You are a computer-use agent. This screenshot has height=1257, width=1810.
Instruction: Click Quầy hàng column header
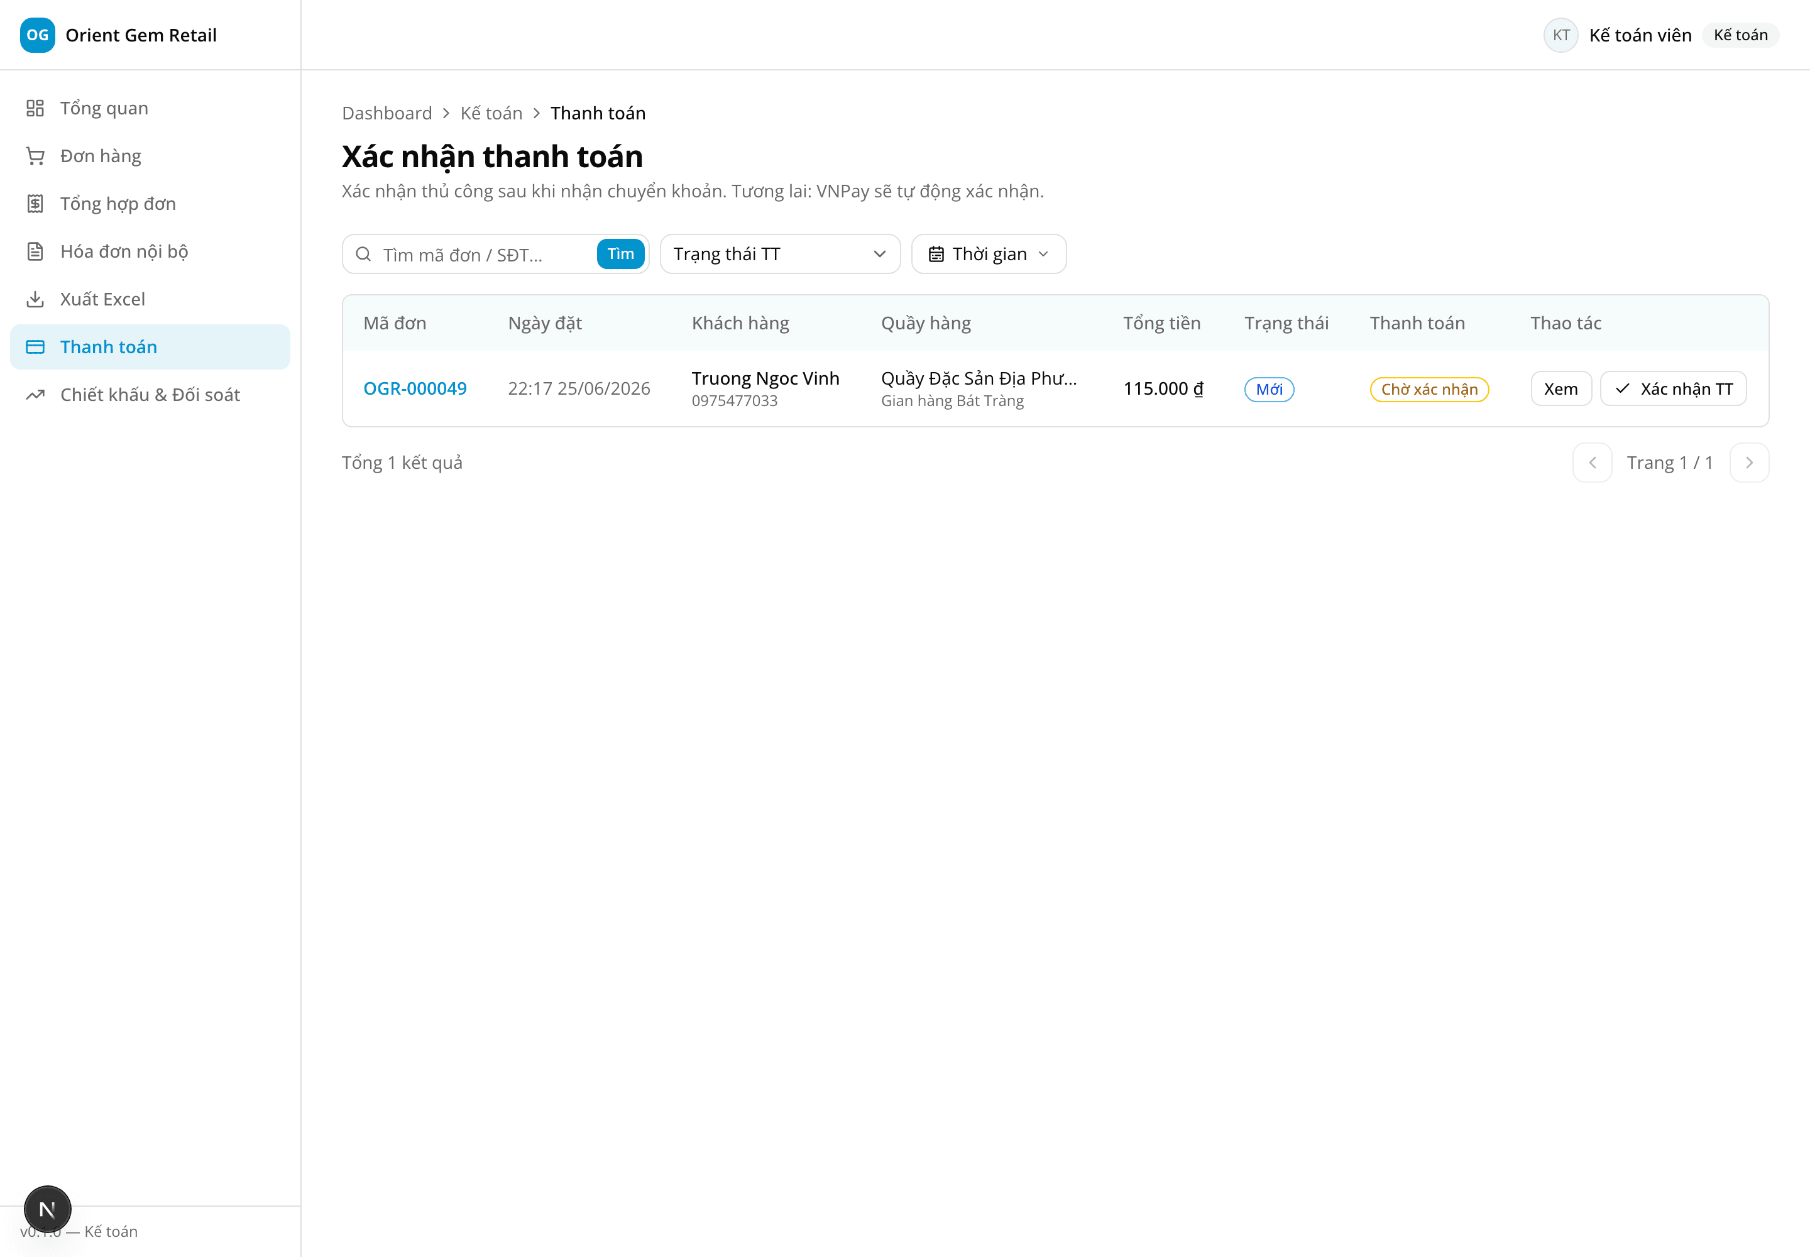tap(926, 323)
